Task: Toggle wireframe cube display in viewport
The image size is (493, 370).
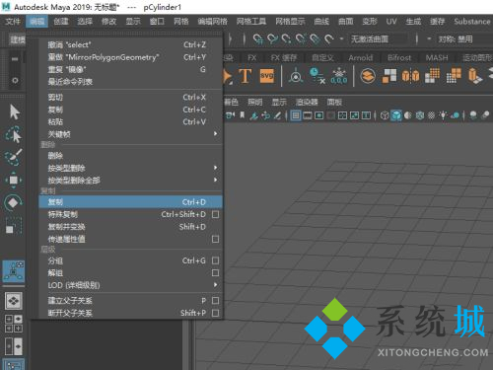Action: (x=385, y=115)
